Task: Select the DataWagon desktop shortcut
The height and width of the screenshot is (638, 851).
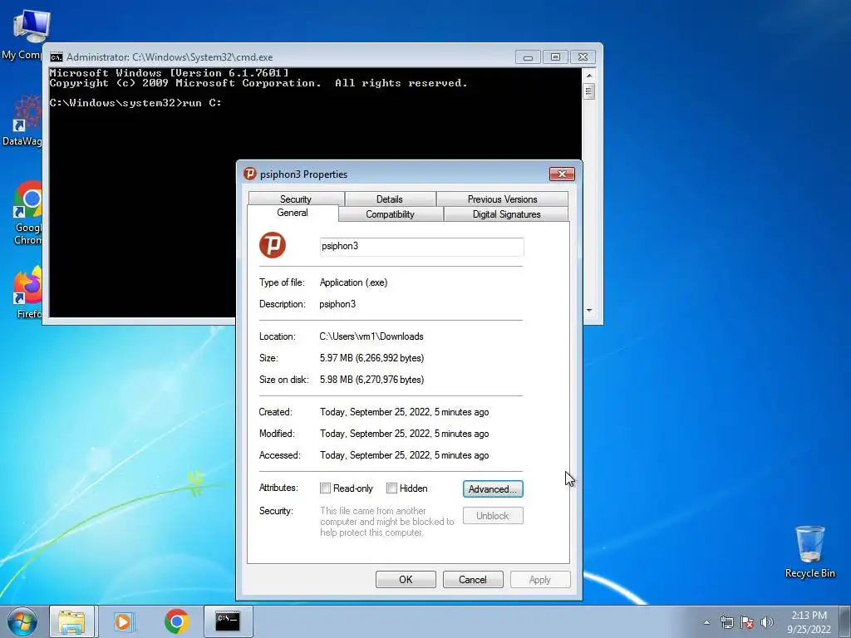Action: pos(22,120)
